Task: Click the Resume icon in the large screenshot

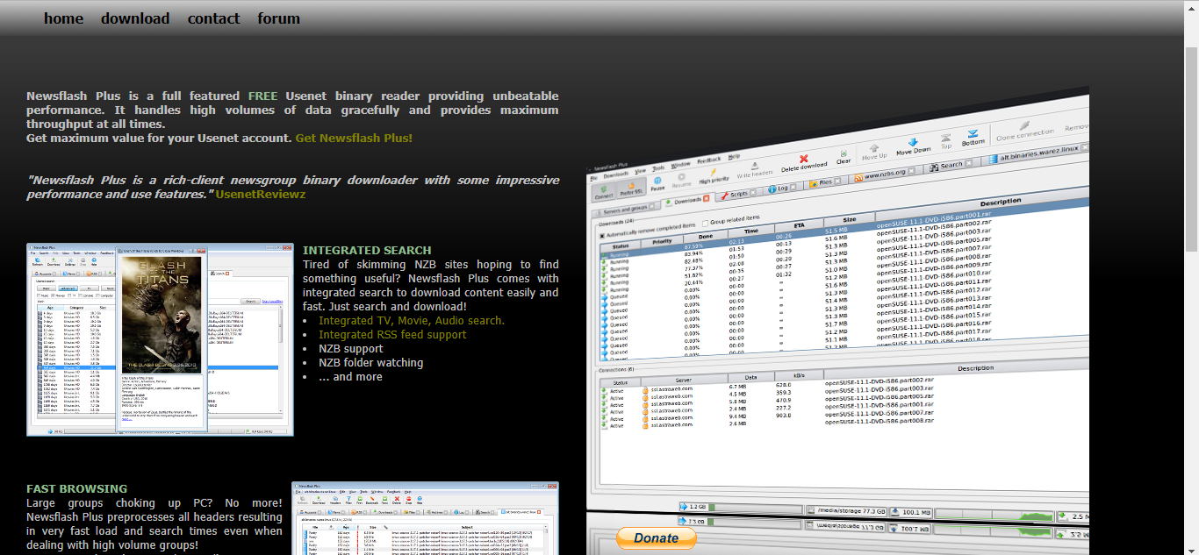Action: click(x=682, y=180)
